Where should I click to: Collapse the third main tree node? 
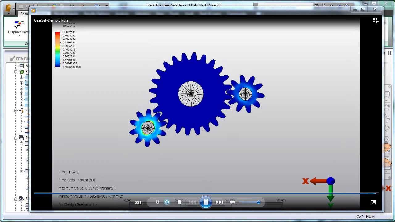click(16, 138)
